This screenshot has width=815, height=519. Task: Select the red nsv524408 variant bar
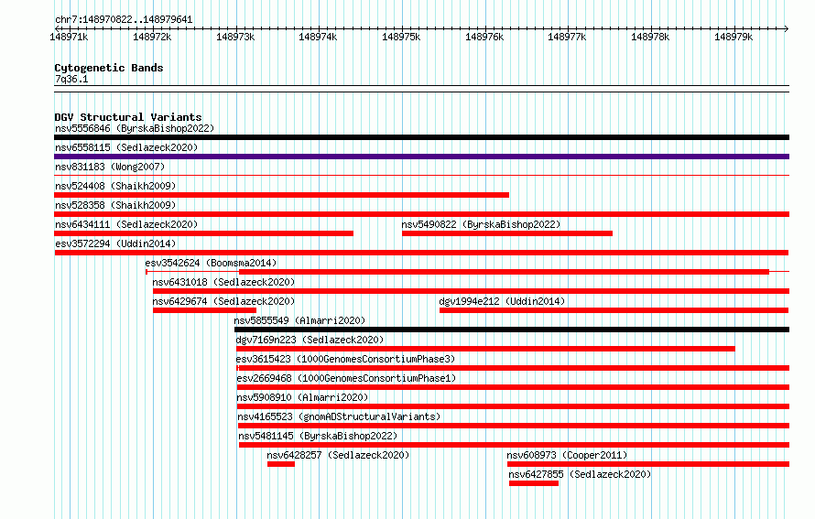pyautogui.click(x=281, y=195)
